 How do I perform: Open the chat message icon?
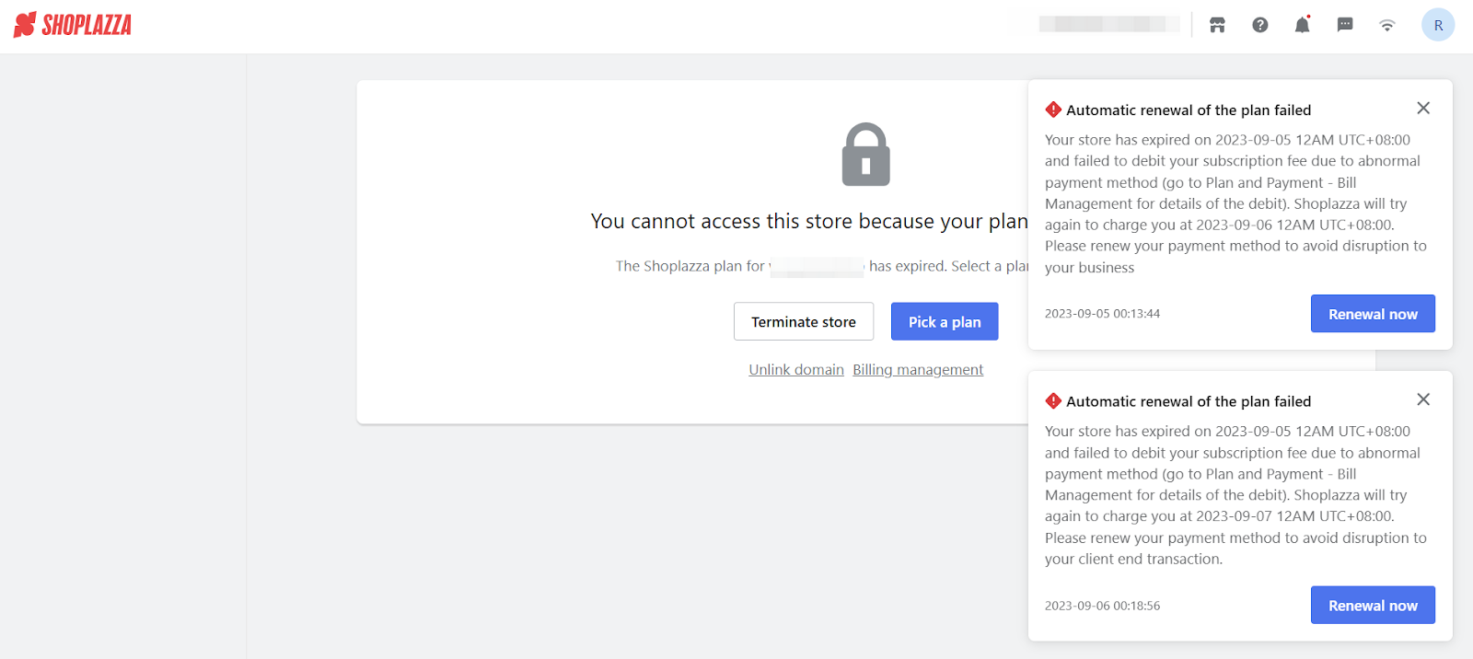pos(1345,25)
